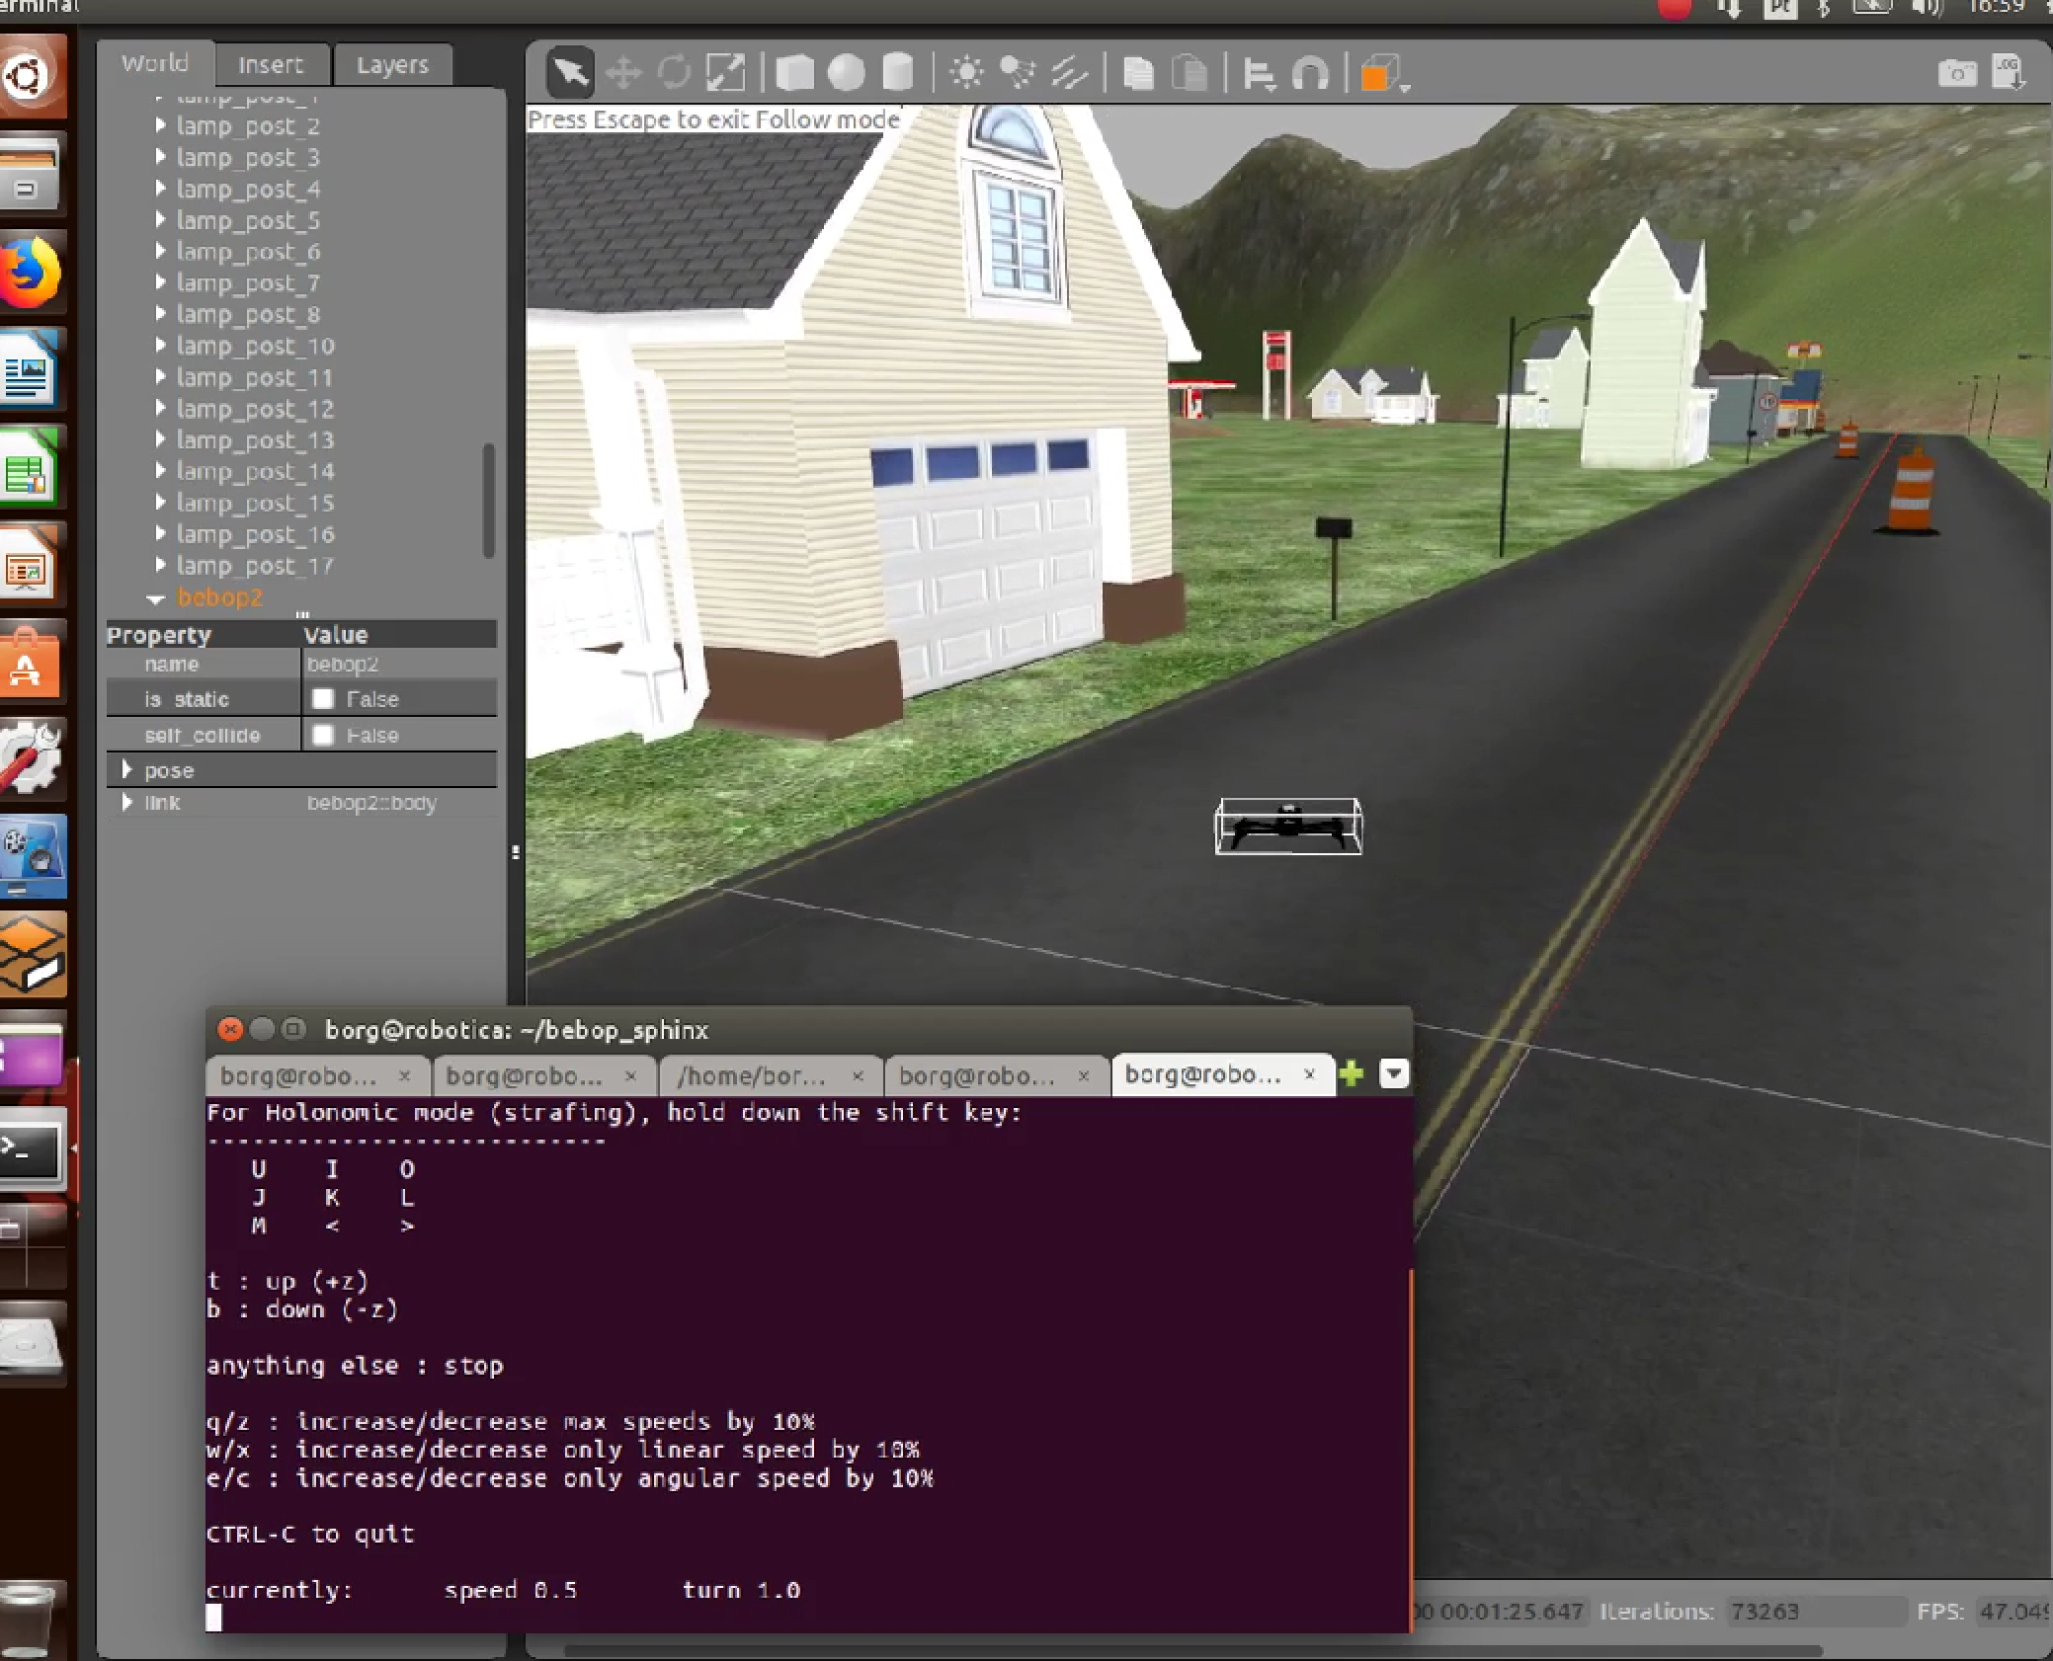
Task: Take a screenshot with camera icon
Action: pyautogui.click(x=1956, y=72)
